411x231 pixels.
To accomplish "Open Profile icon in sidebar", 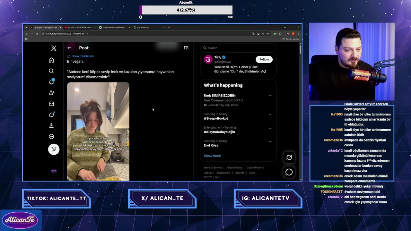I will (x=51, y=125).
